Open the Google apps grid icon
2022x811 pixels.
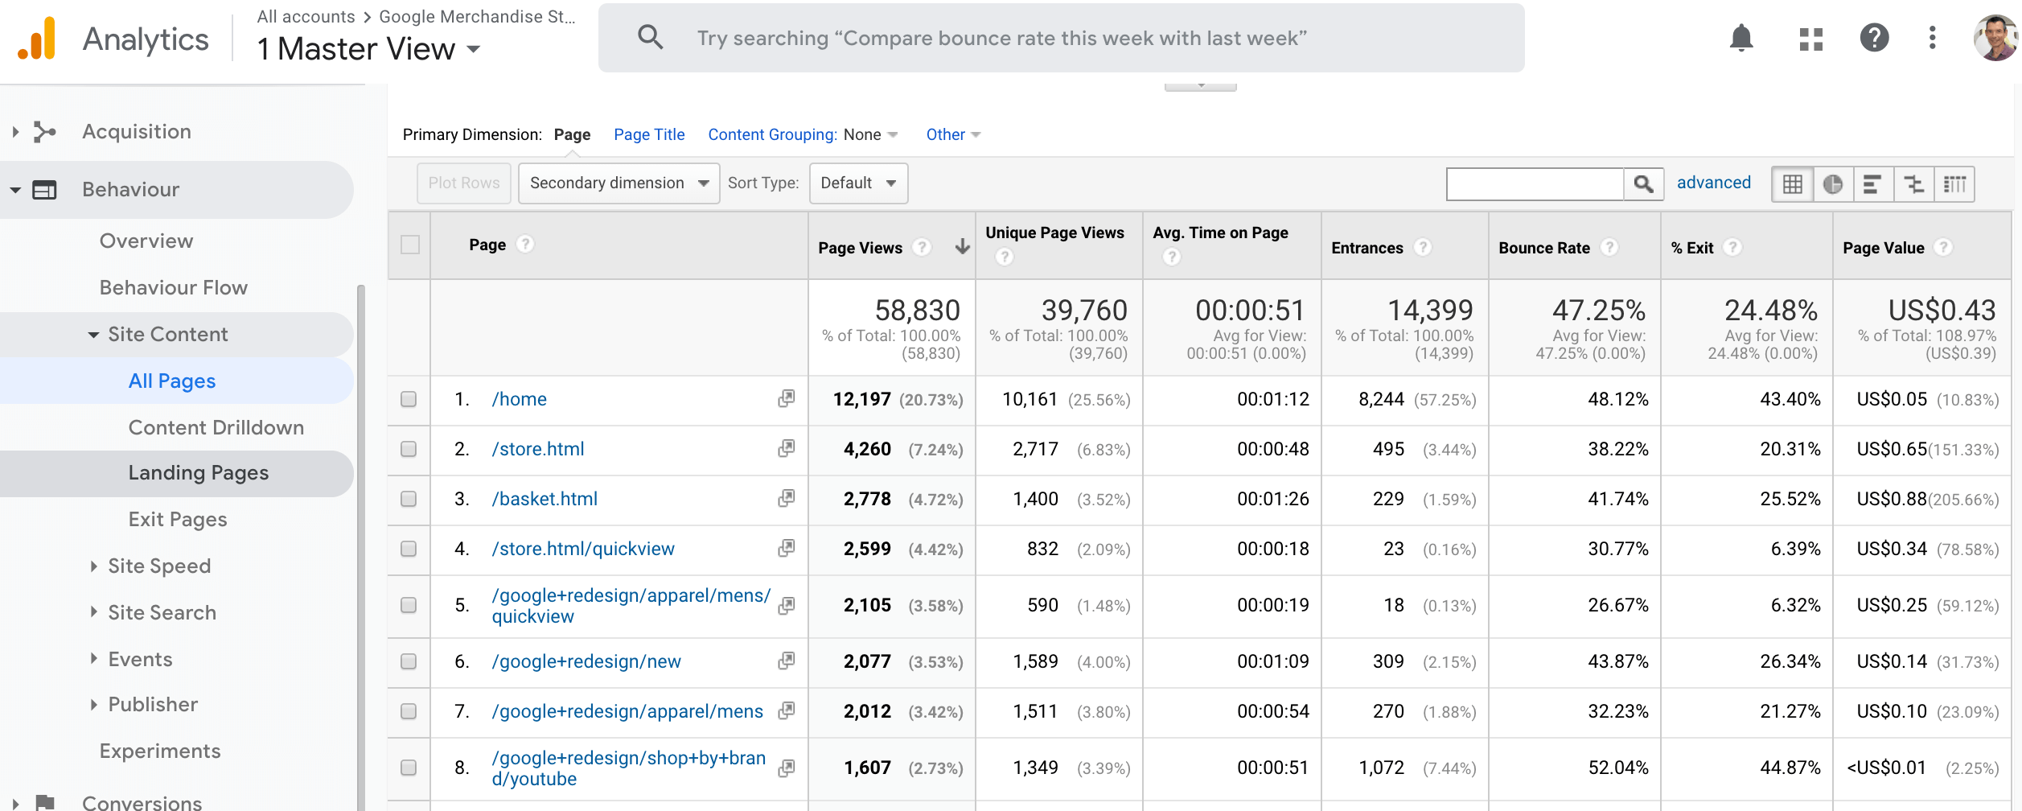click(x=1810, y=38)
